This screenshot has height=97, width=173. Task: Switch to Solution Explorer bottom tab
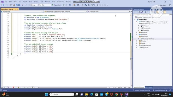tap(139, 87)
